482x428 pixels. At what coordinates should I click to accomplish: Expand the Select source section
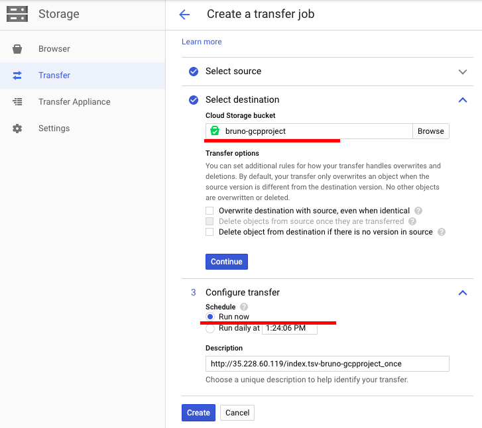pos(463,72)
